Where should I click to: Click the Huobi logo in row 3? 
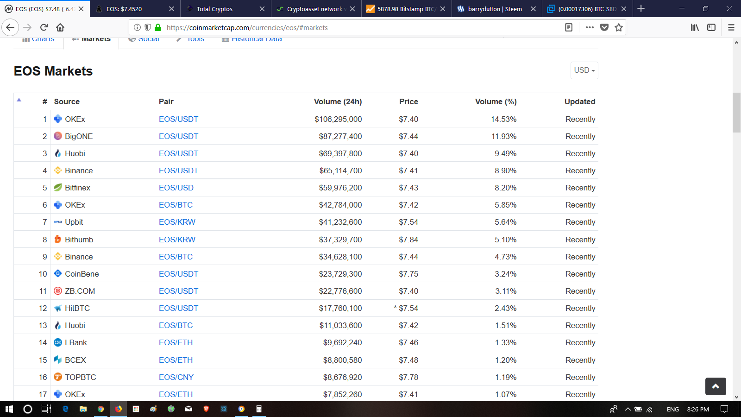pyautogui.click(x=58, y=153)
